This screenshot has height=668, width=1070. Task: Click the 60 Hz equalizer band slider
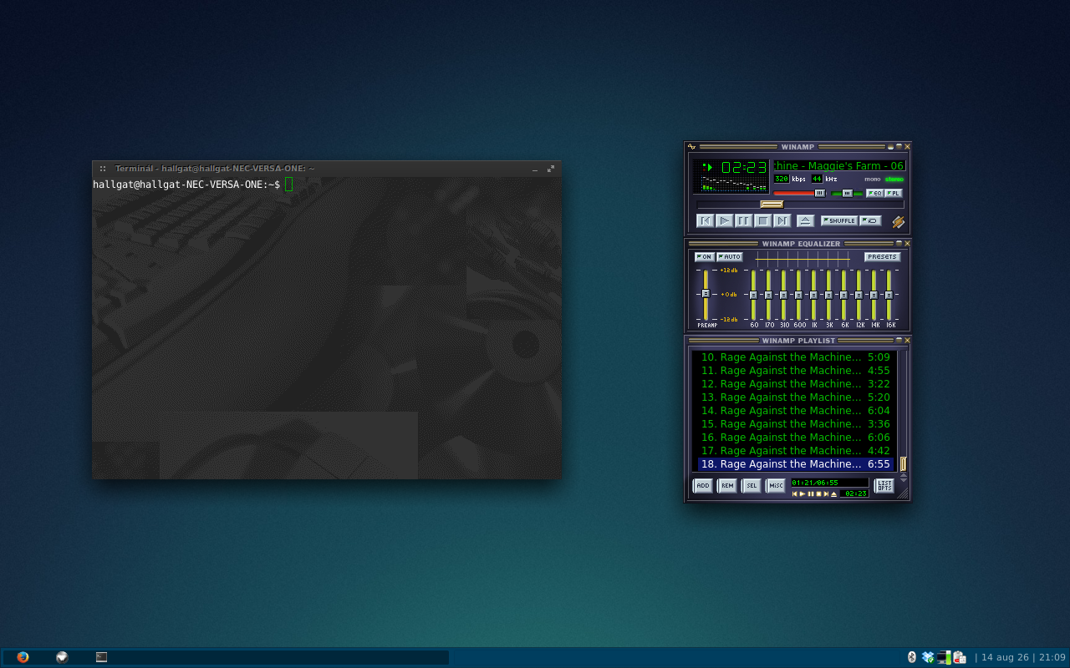pyautogui.click(x=753, y=295)
